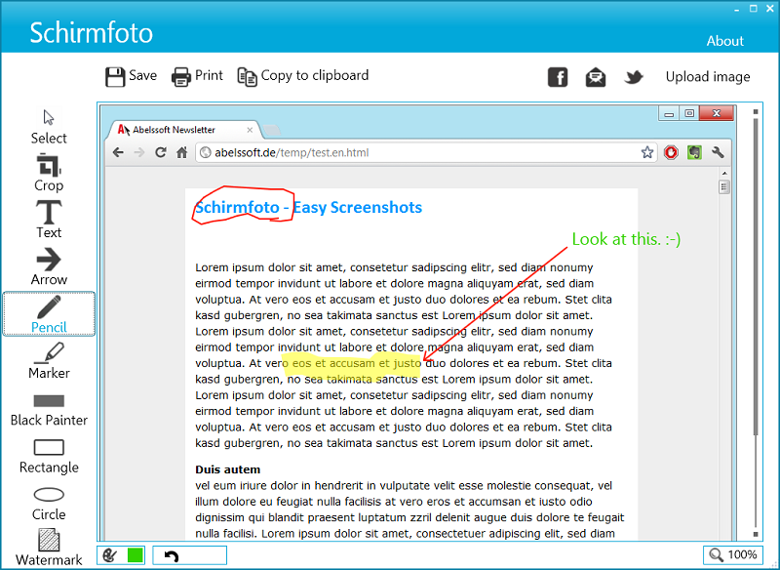Select the Arrow drawing tool
780x570 pixels.
click(x=49, y=267)
